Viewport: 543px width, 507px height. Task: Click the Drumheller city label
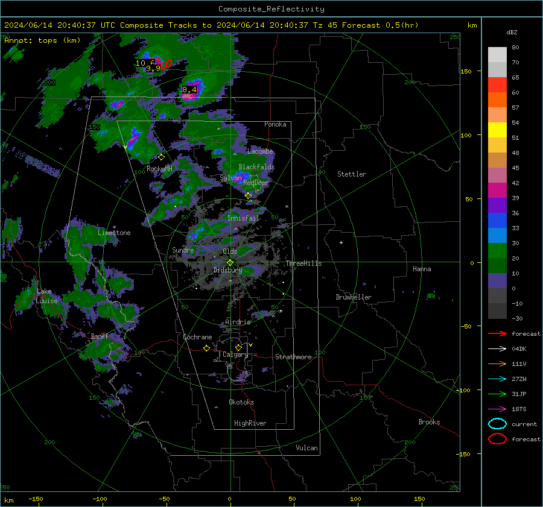pyautogui.click(x=354, y=297)
